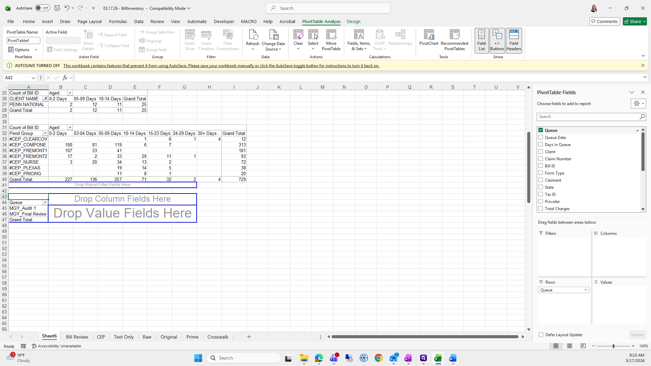This screenshot has height=366, width=651.
Task: Toggle Field Headers display
Action: click(x=514, y=40)
